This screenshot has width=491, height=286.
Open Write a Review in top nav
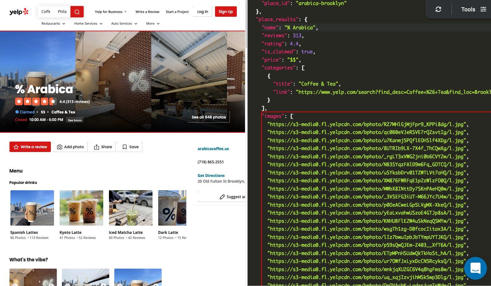(x=147, y=12)
